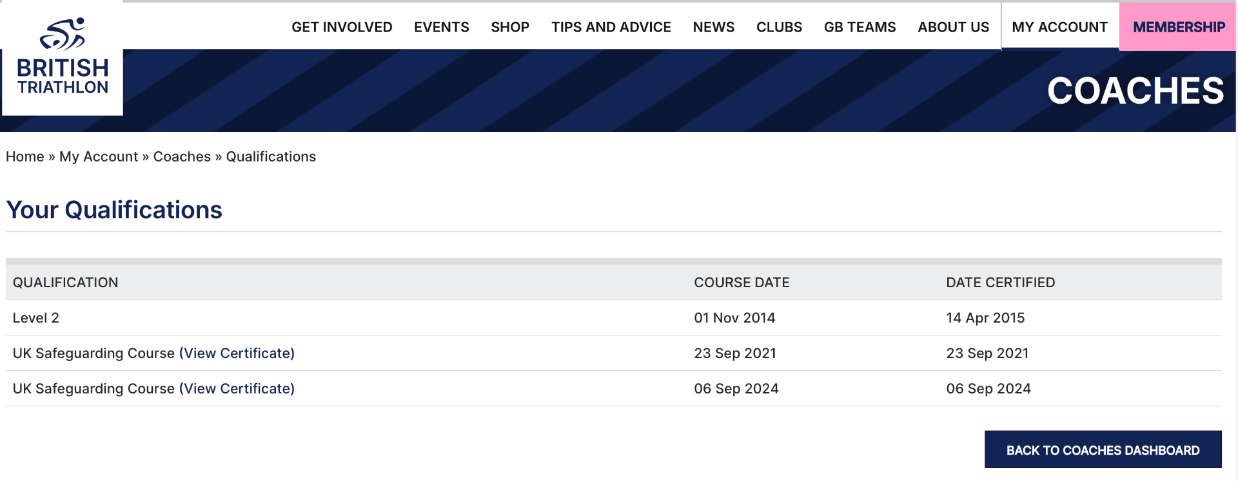Click My Account breadcrumb link
This screenshot has height=481, width=1238.
(x=98, y=156)
